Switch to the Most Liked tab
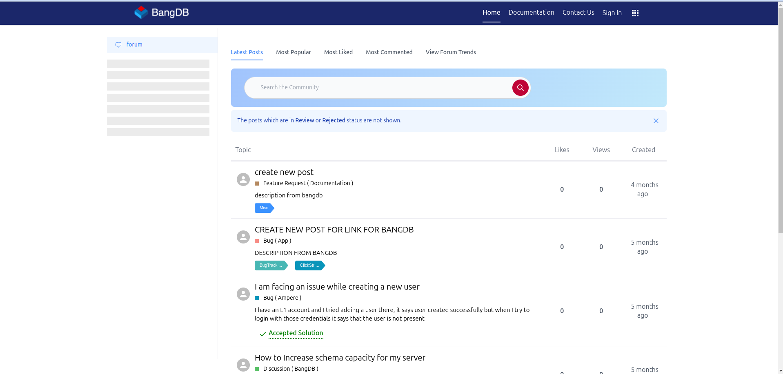Image resolution: width=783 pixels, height=374 pixels. point(338,52)
